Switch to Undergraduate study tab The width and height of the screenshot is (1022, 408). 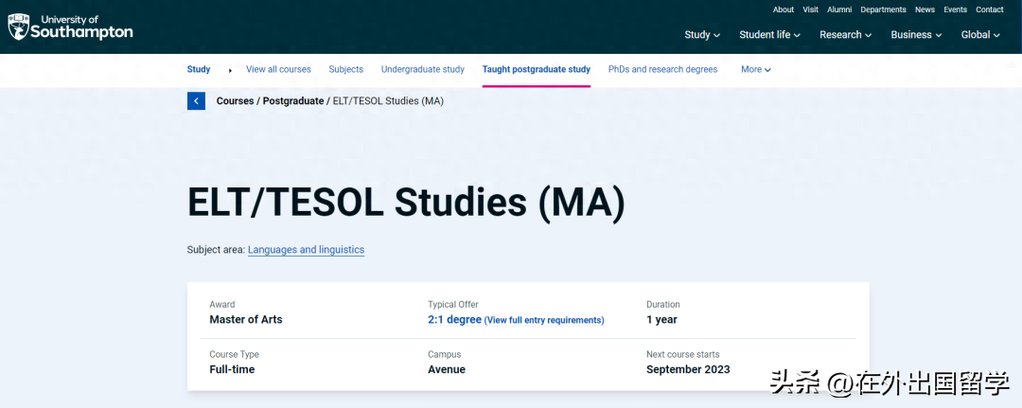pos(422,69)
